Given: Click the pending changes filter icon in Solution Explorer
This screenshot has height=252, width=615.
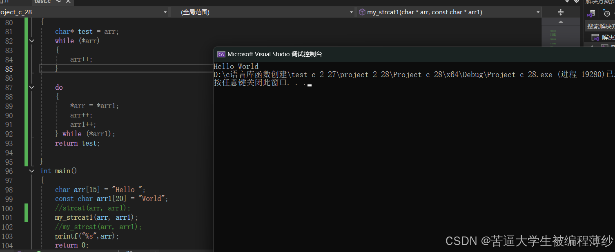Looking at the screenshot, I should coord(607,12).
